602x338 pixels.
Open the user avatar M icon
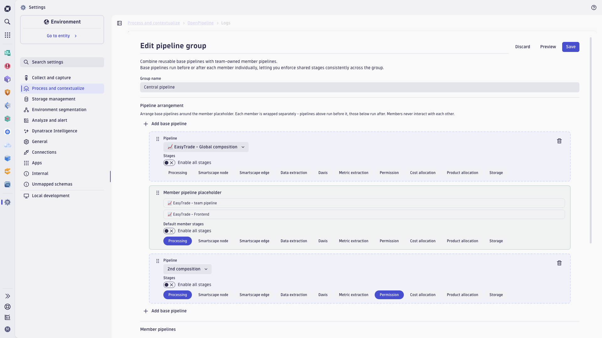[8, 329]
